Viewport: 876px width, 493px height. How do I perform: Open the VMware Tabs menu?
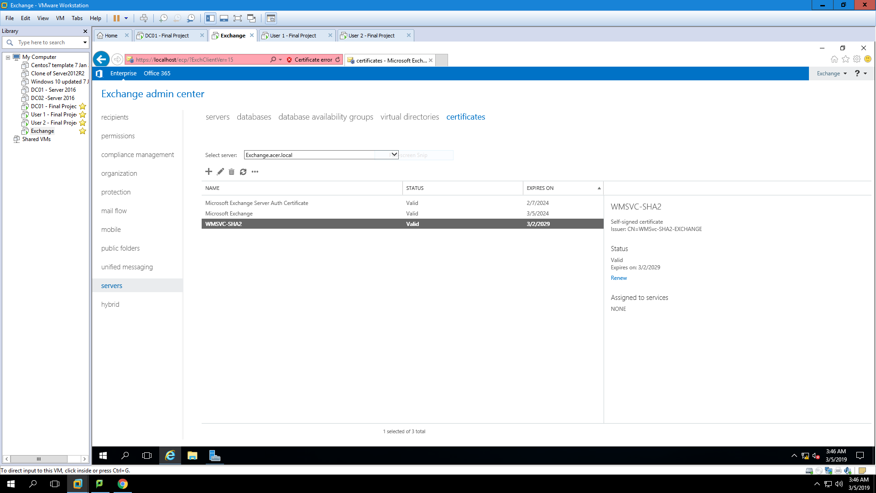click(77, 18)
